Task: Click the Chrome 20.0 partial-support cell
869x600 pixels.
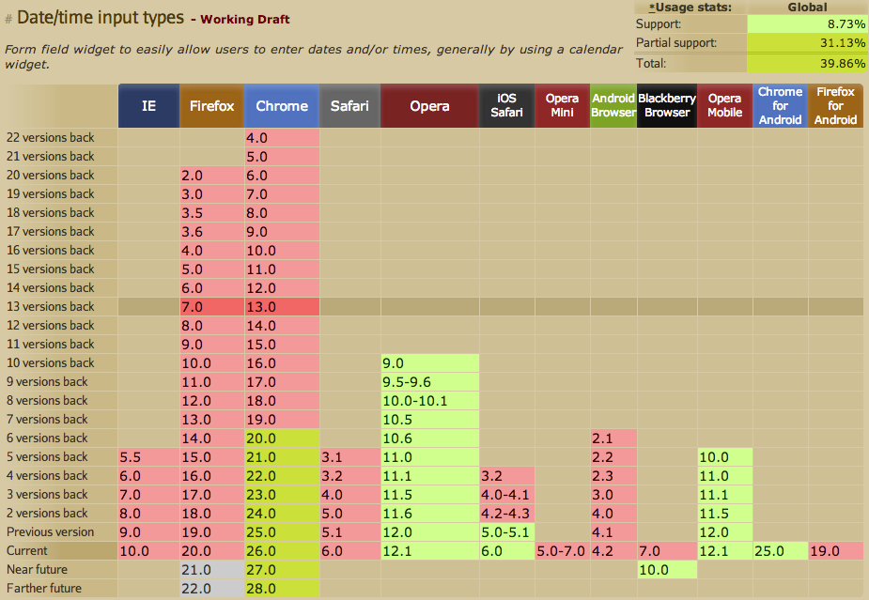Action: pyautogui.click(x=282, y=438)
